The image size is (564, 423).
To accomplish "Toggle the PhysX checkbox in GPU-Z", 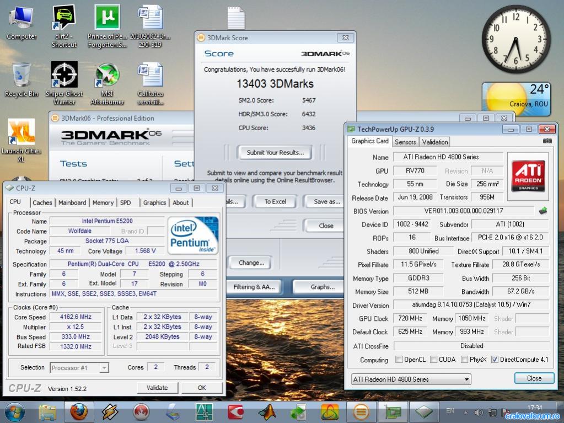I will [x=464, y=360].
